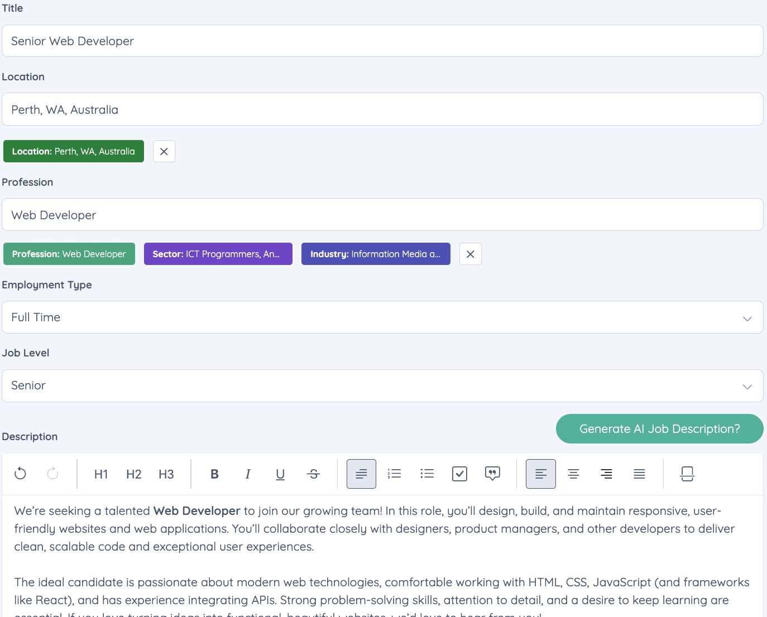This screenshot has height=617, width=767.
Task: Insert a bullet list in the description
Action: (x=427, y=474)
